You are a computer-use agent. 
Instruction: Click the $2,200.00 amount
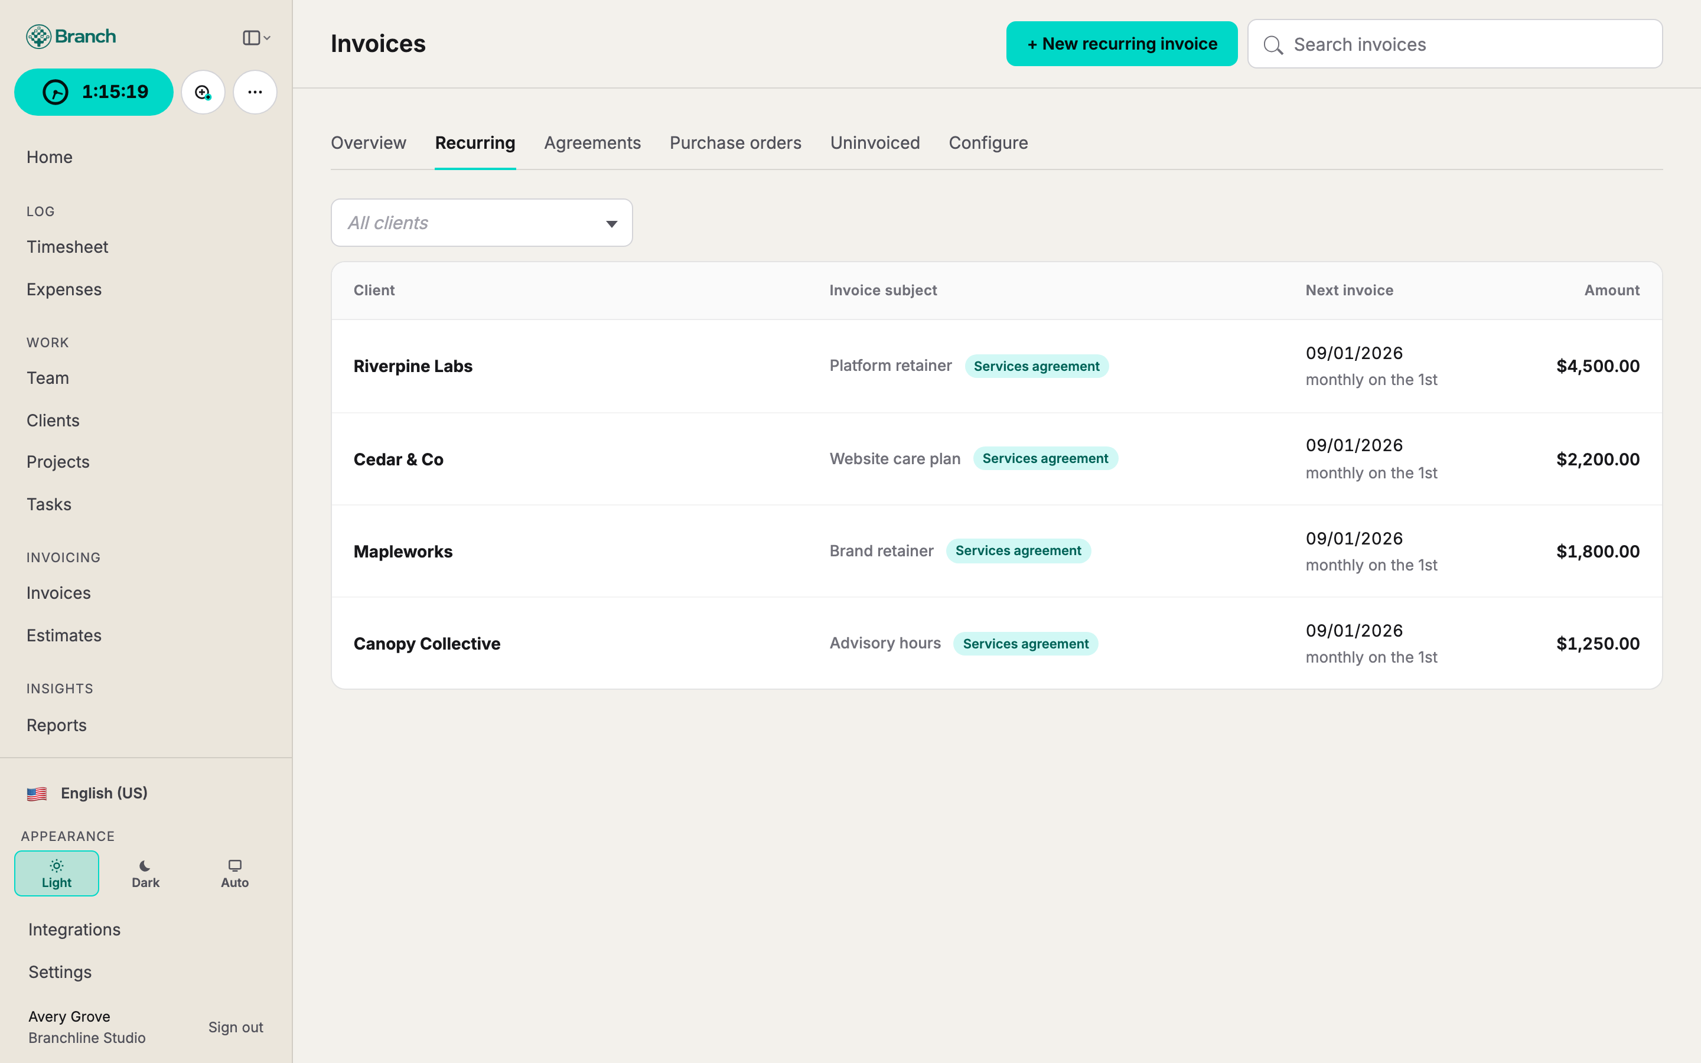tap(1598, 459)
